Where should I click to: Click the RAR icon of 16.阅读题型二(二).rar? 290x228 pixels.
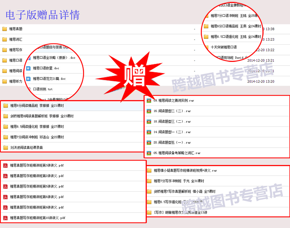[149, 111]
